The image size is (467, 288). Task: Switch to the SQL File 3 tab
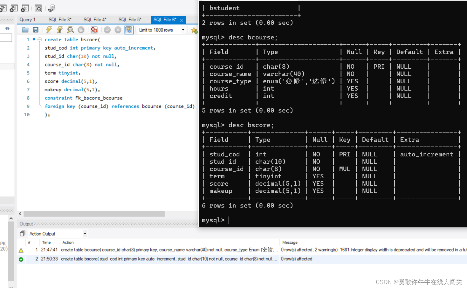60,20
